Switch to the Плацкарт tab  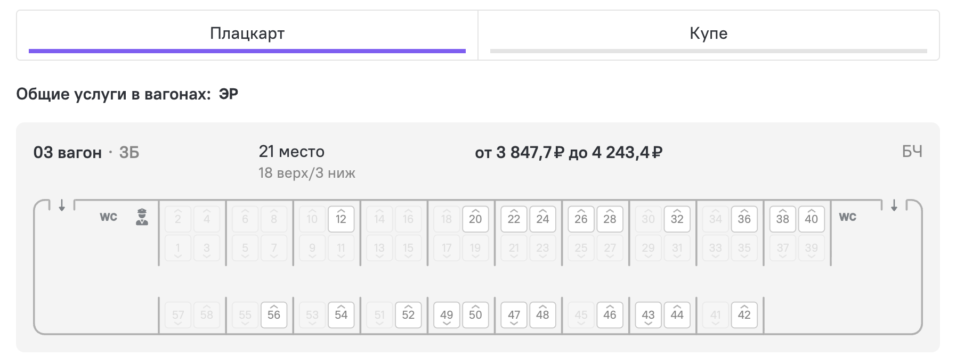coord(247,35)
